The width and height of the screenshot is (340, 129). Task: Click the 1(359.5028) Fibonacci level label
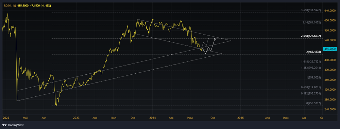(x=313, y=77)
